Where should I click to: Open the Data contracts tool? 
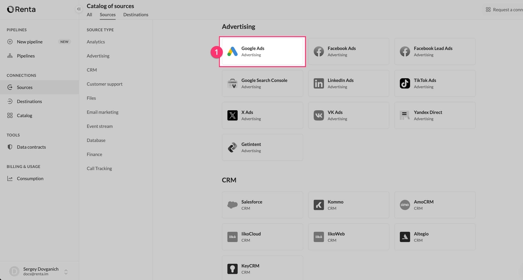[31, 147]
